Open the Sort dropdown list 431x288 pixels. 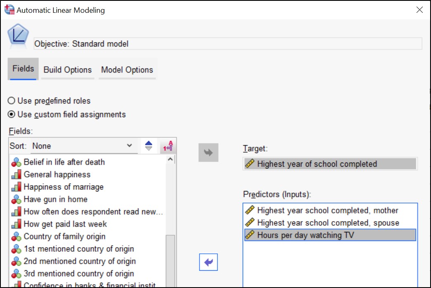point(83,146)
